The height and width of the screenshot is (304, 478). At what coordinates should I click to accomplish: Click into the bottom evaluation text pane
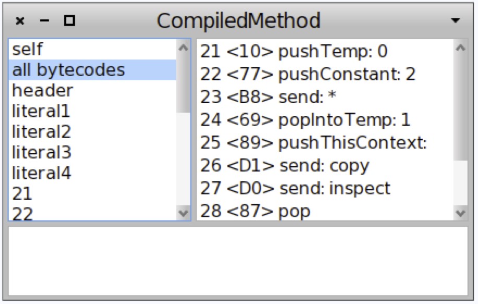pos(238,261)
